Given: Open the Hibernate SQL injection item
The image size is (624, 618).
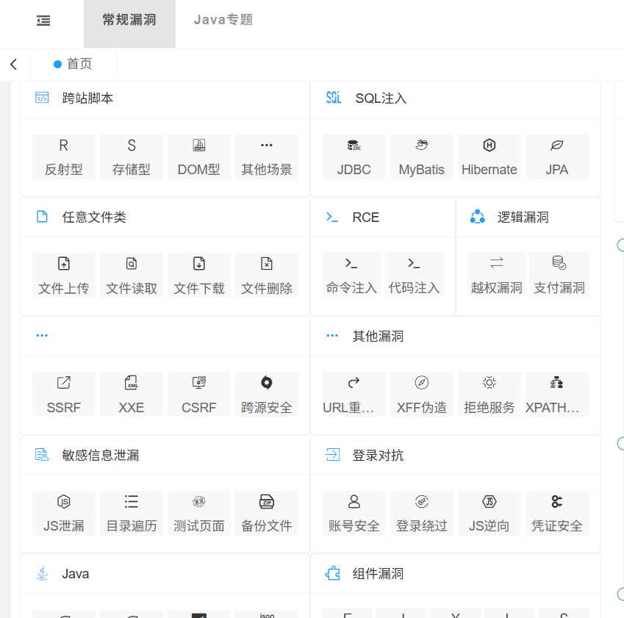Looking at the screenshot, I should (489, 157).
